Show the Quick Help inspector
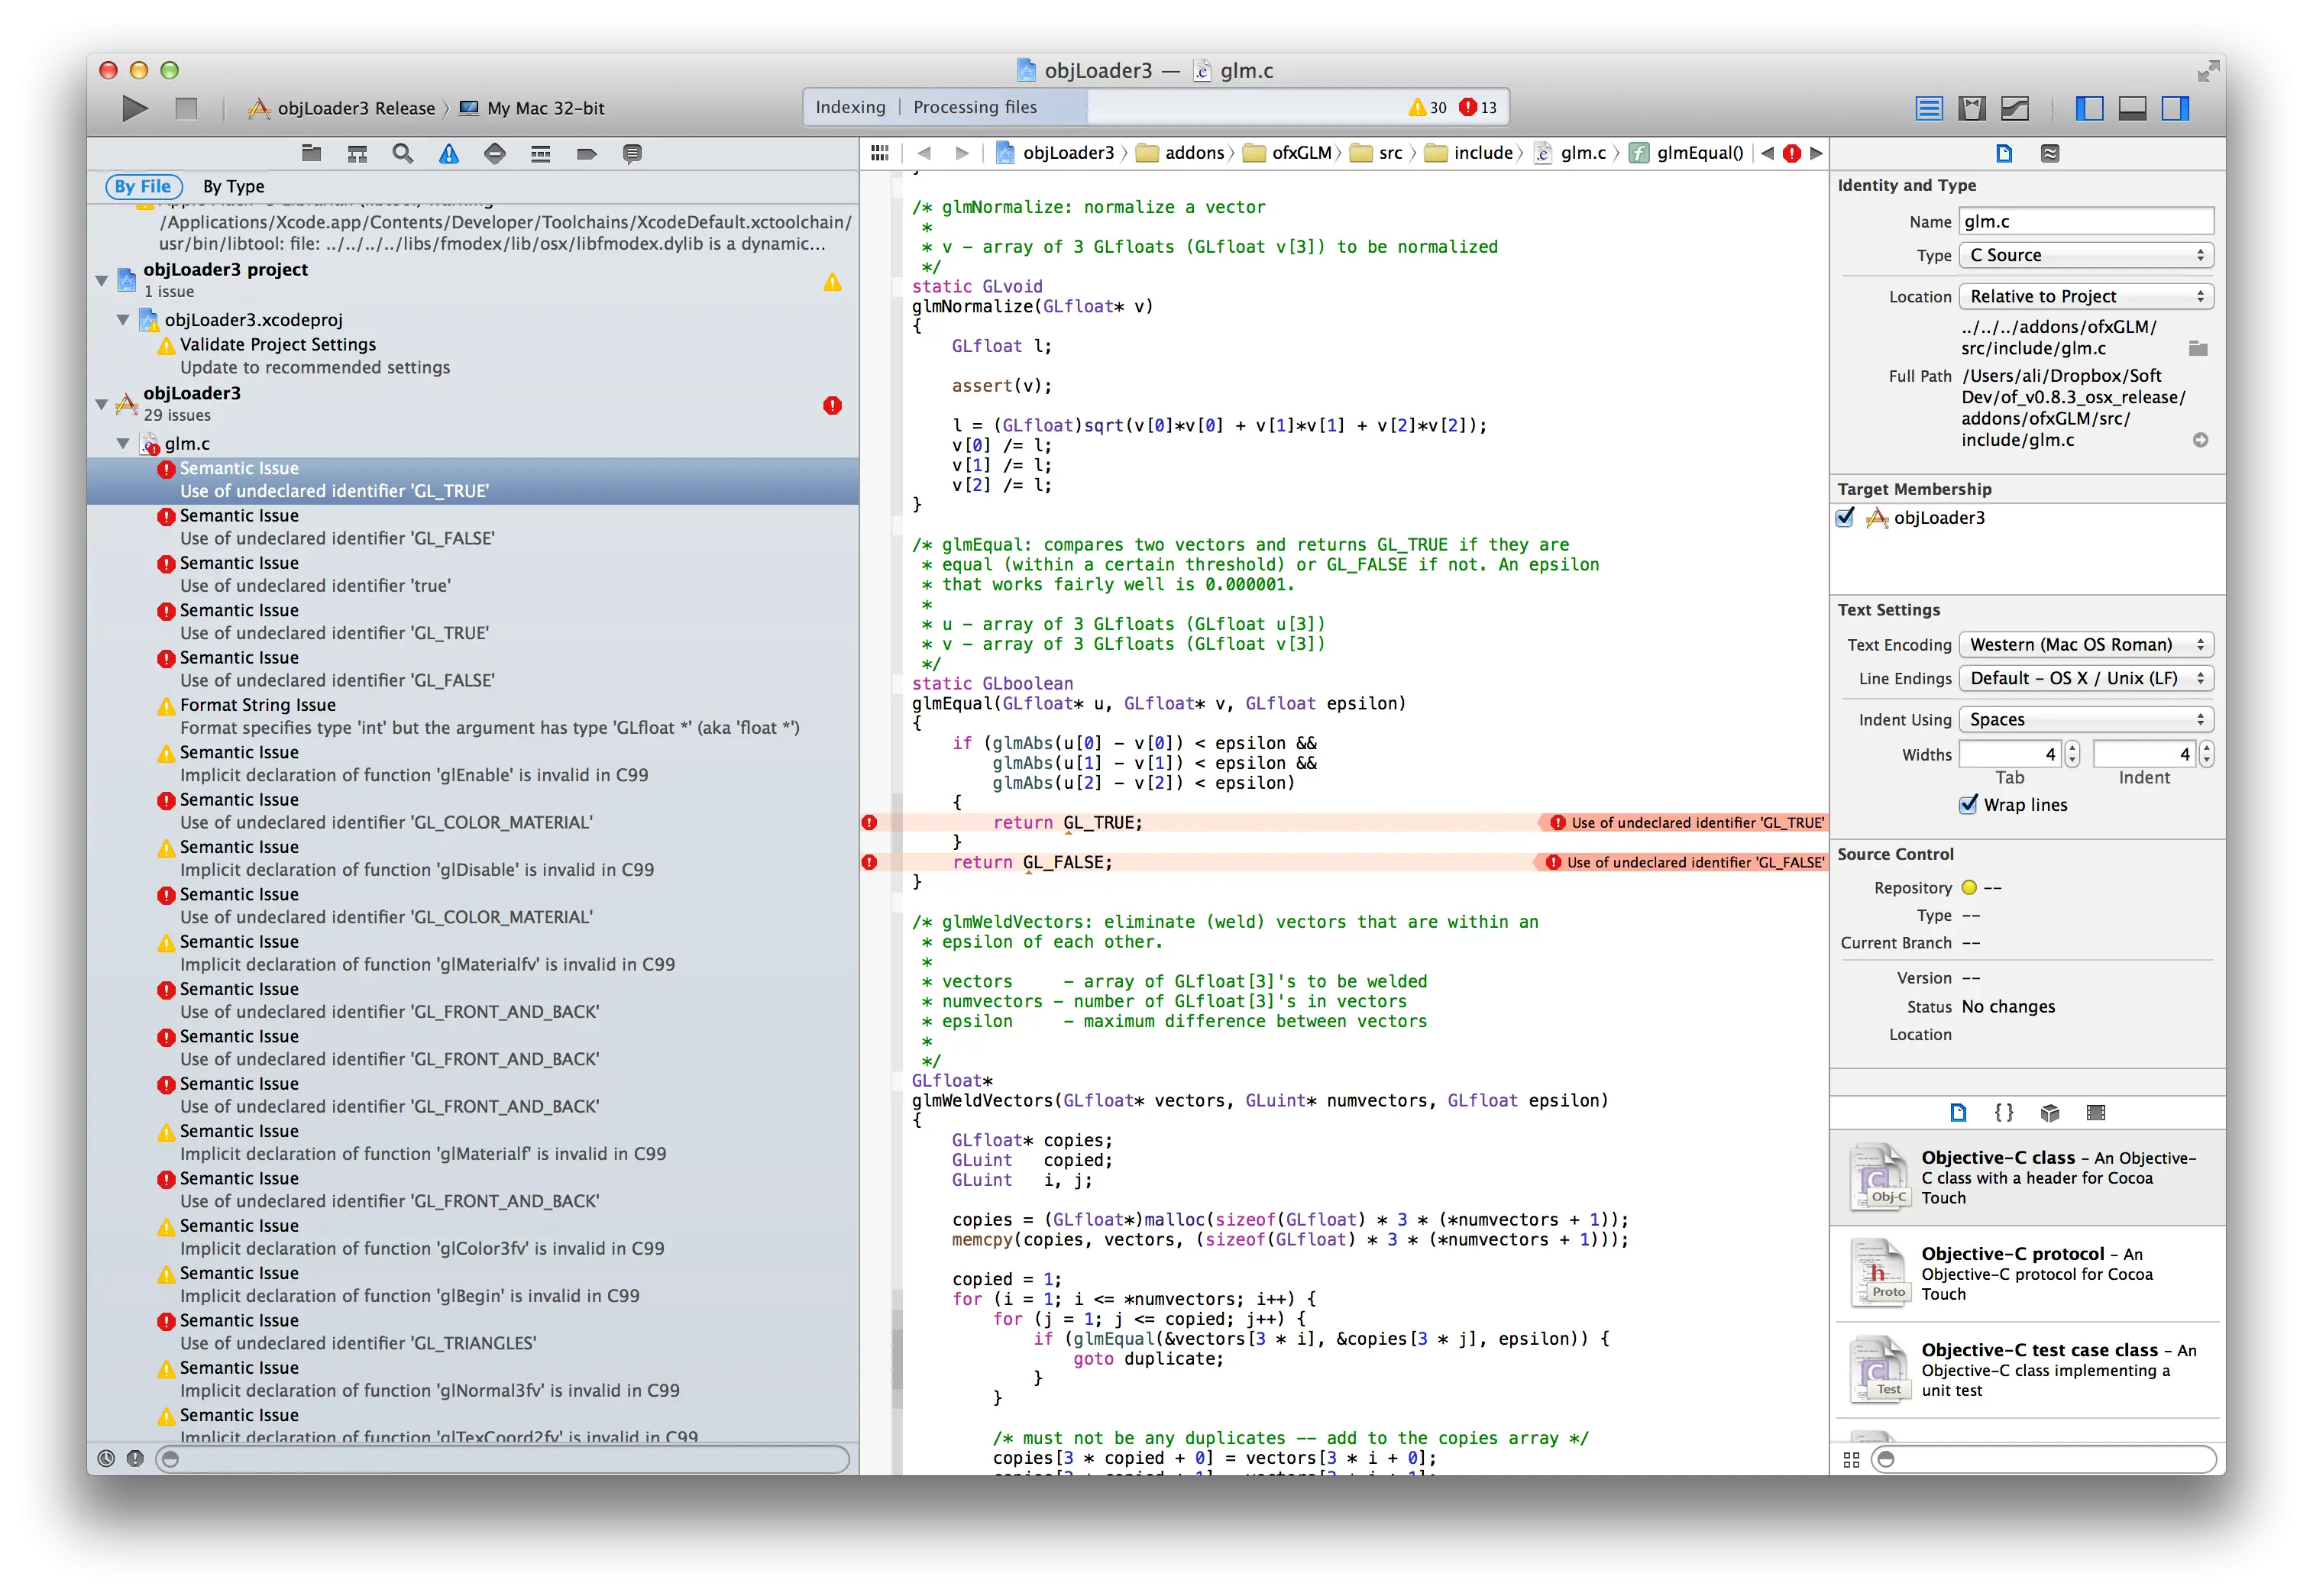 pyautogui.click(x=2050, y=153)
